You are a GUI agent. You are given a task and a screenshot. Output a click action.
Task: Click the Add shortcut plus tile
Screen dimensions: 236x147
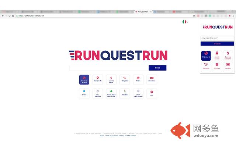click(152, 94)
